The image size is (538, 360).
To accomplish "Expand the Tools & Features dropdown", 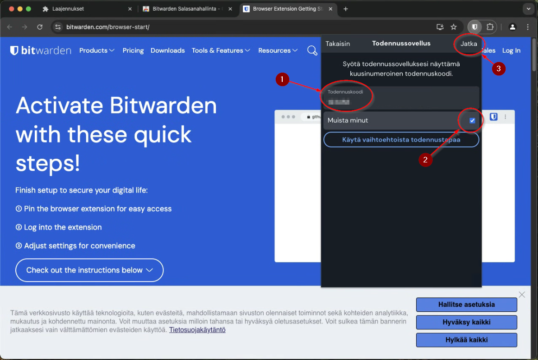I will [x=221, y=51].
